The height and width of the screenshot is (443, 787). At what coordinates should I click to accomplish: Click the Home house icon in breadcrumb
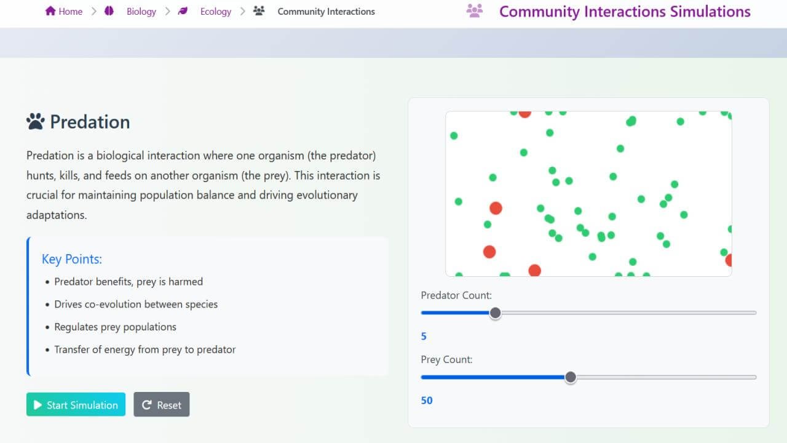pos(50,11)
